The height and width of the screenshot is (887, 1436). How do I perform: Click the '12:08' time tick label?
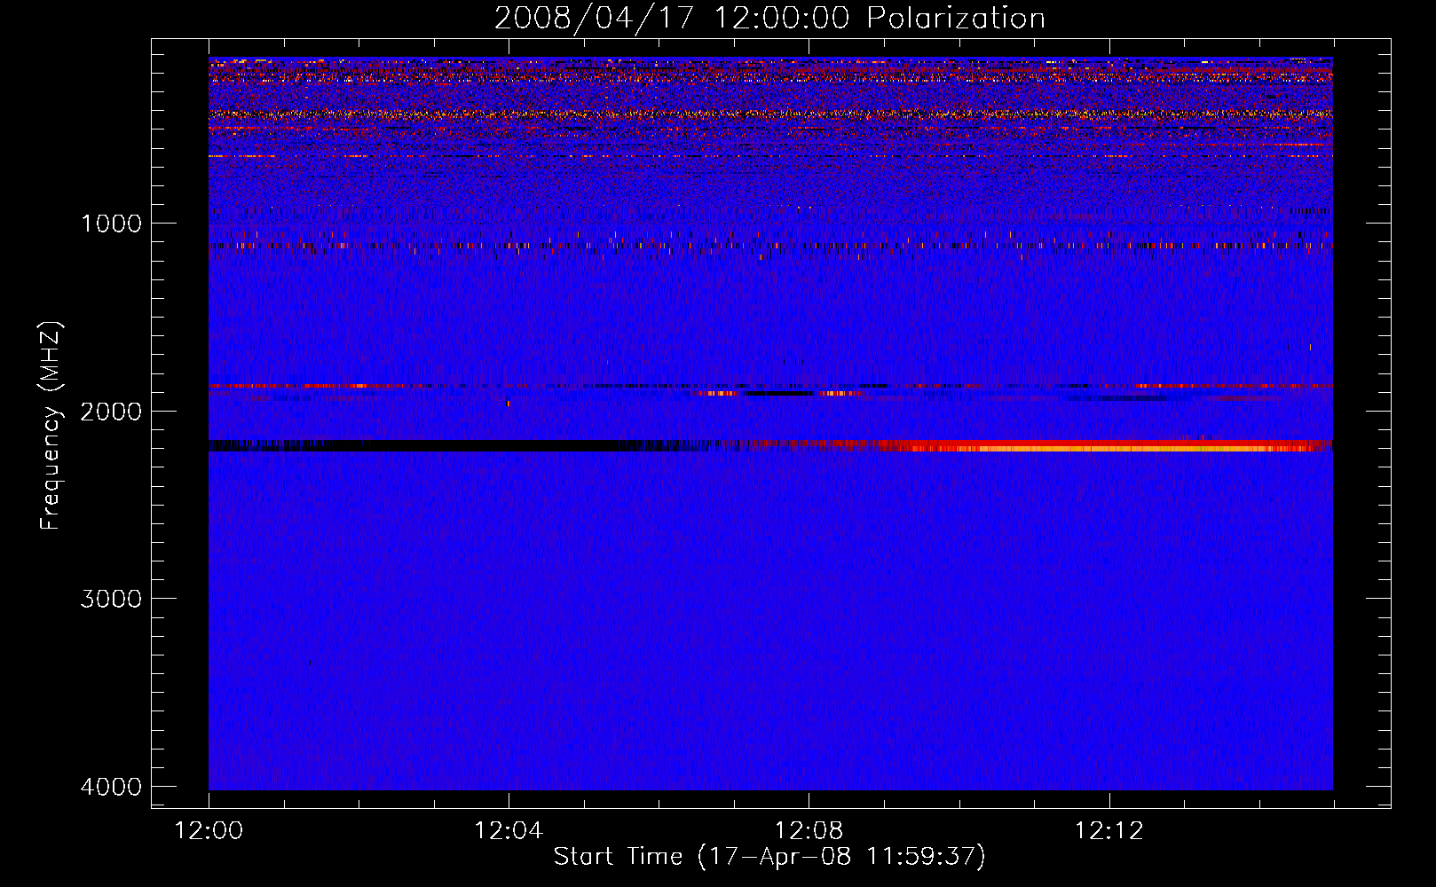(x=809, y=831)
